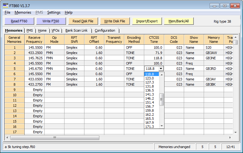243x153 pixels.
Task: Select the Receive Frequency cell of memory 2
Action: [x=34, y=53]
